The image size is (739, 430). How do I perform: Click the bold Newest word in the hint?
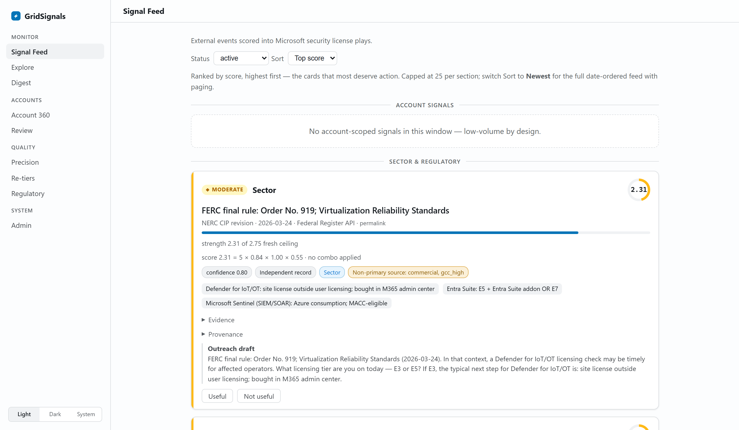538,76
